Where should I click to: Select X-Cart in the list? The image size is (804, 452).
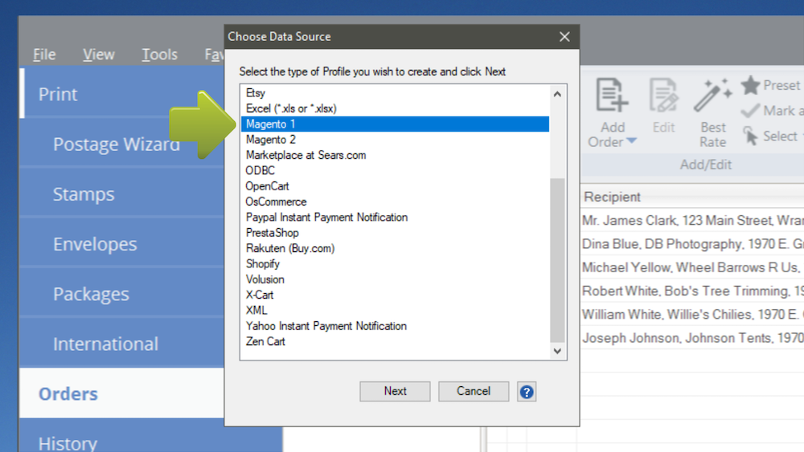click(x=395, y=295)
